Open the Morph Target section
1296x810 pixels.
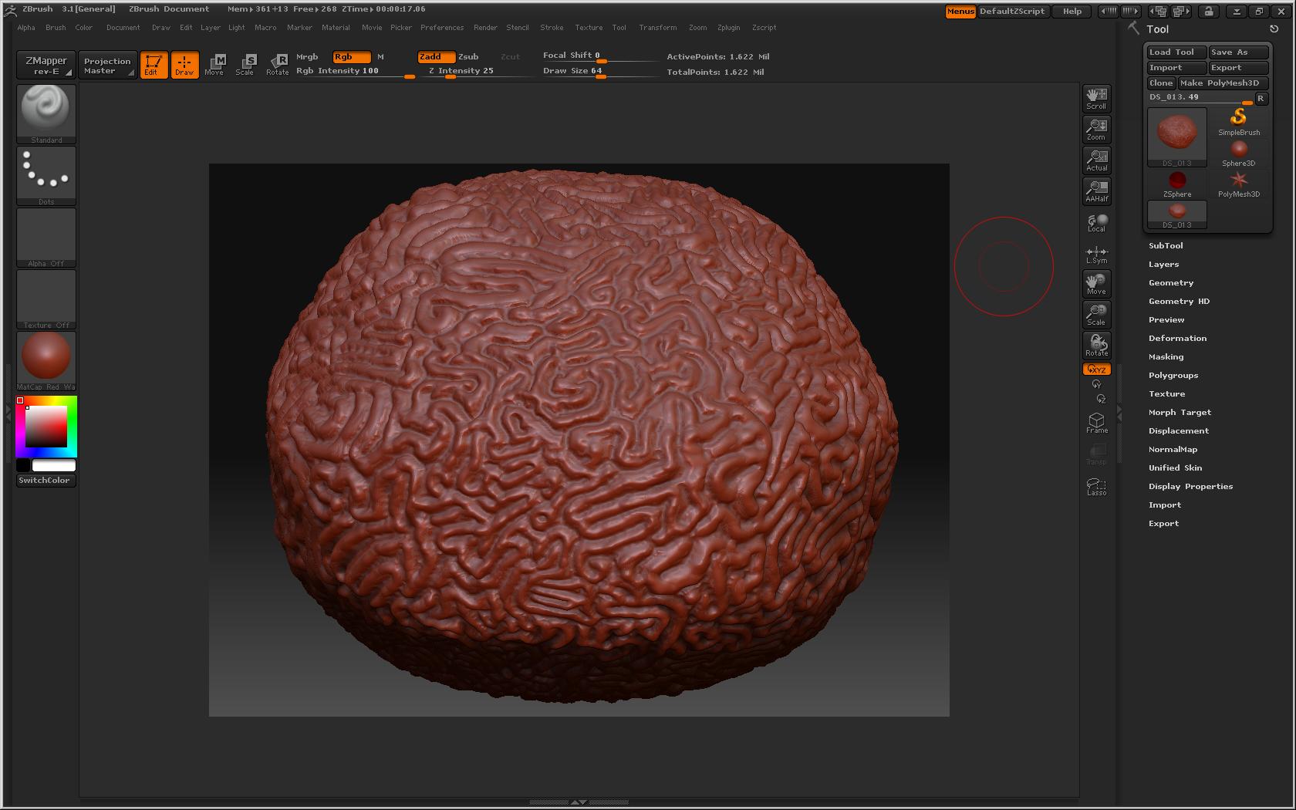pyautogui.click(x=1180, y=412)
